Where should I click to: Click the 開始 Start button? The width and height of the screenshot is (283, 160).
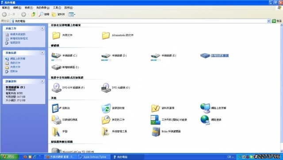(9, 157)
